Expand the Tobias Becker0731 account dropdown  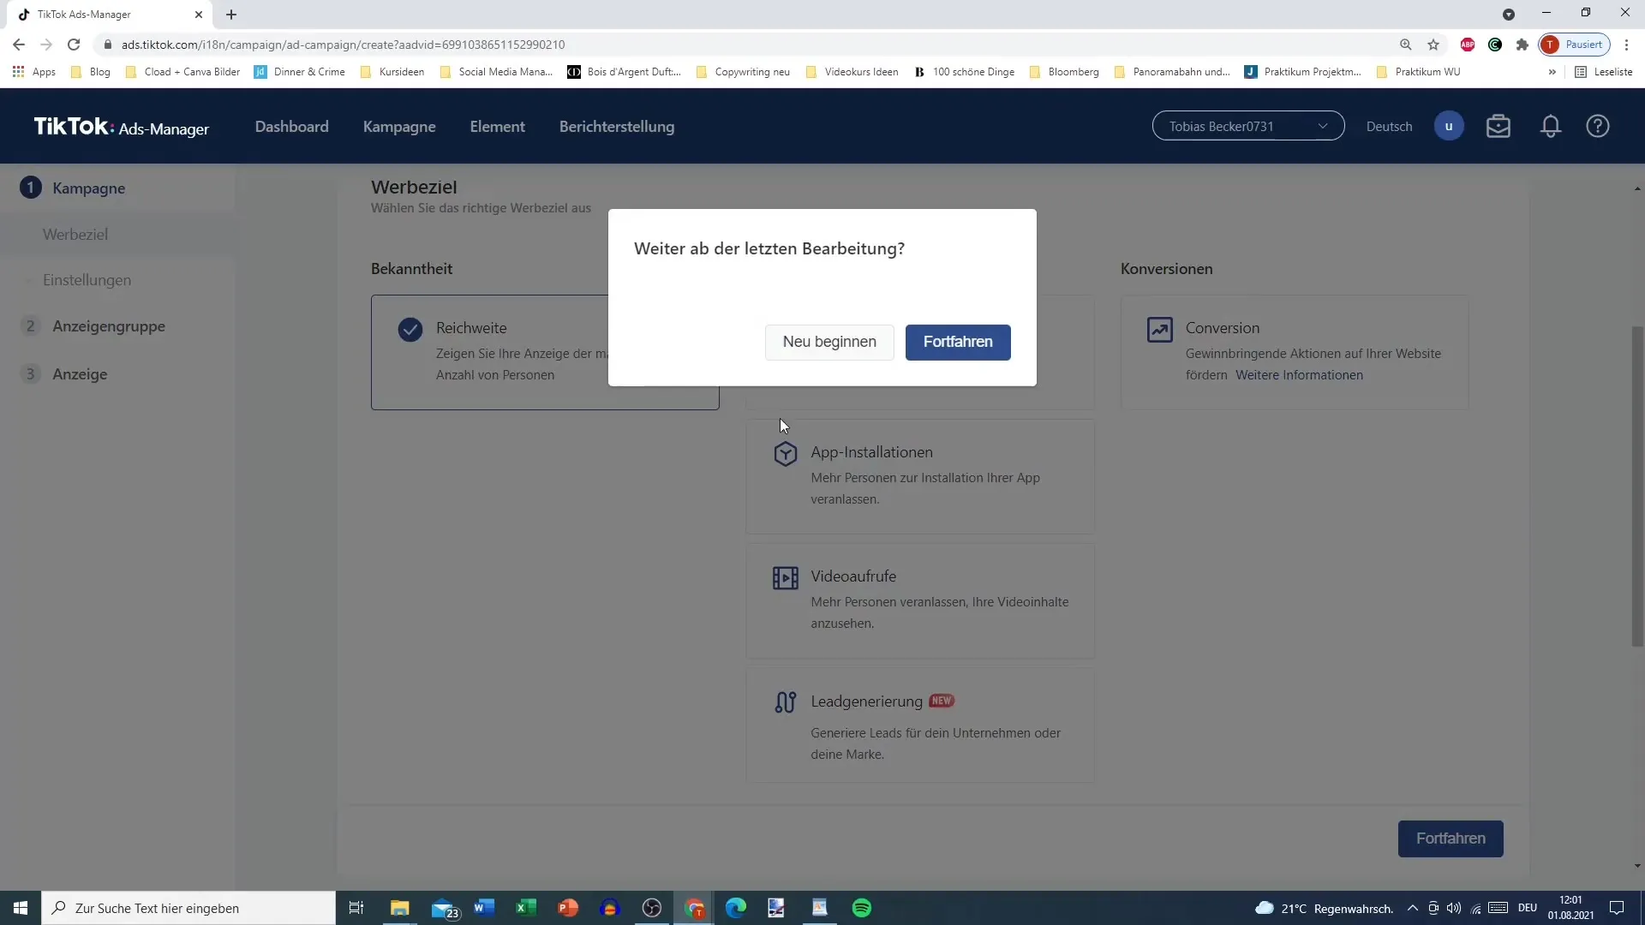coord(1248,126)
